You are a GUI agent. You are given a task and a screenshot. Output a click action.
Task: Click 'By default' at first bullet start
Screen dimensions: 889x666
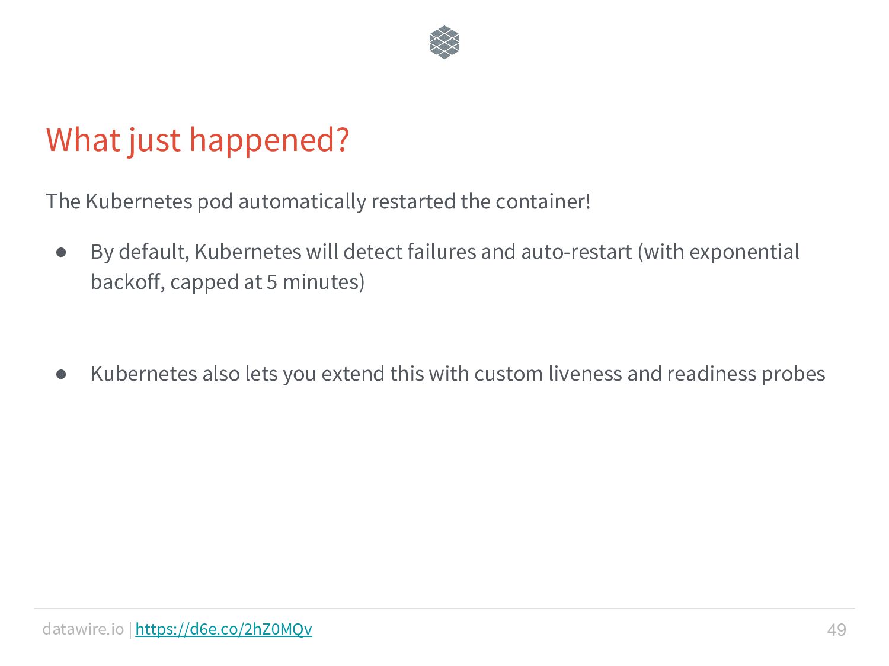(x=139, y=253)
